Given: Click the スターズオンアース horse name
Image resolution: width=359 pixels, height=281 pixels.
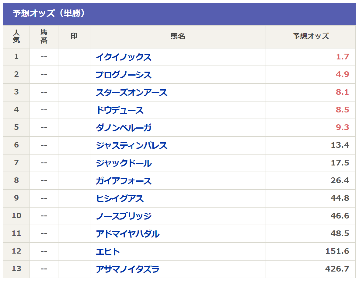Looking at the screenshot, I should point(132,92).
